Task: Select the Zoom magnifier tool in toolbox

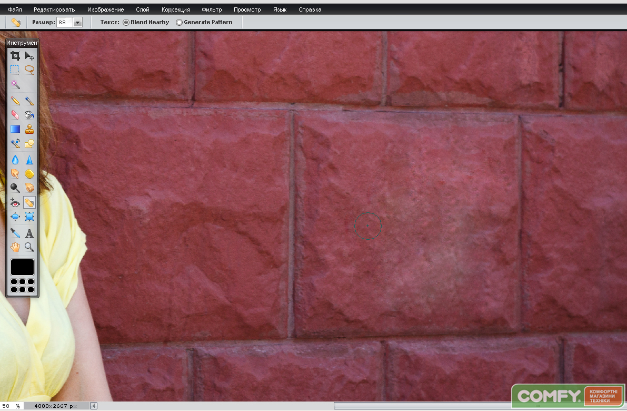Action: tap(29, 247)
